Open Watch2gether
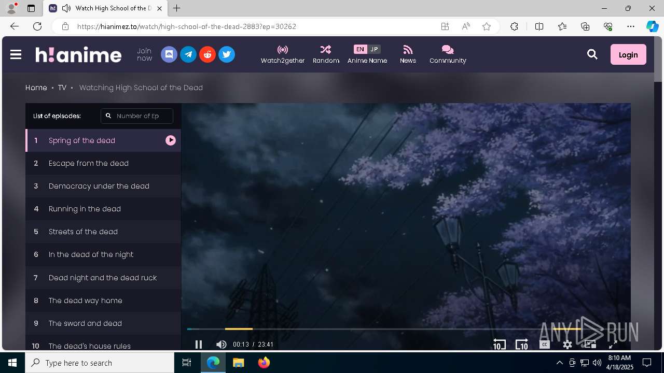 pos(283,54)
